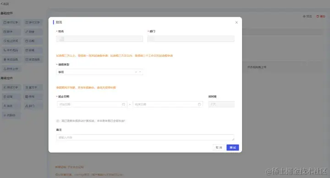Select the 富文本 rich text control

pyautogui.click(x=33, y=87)
